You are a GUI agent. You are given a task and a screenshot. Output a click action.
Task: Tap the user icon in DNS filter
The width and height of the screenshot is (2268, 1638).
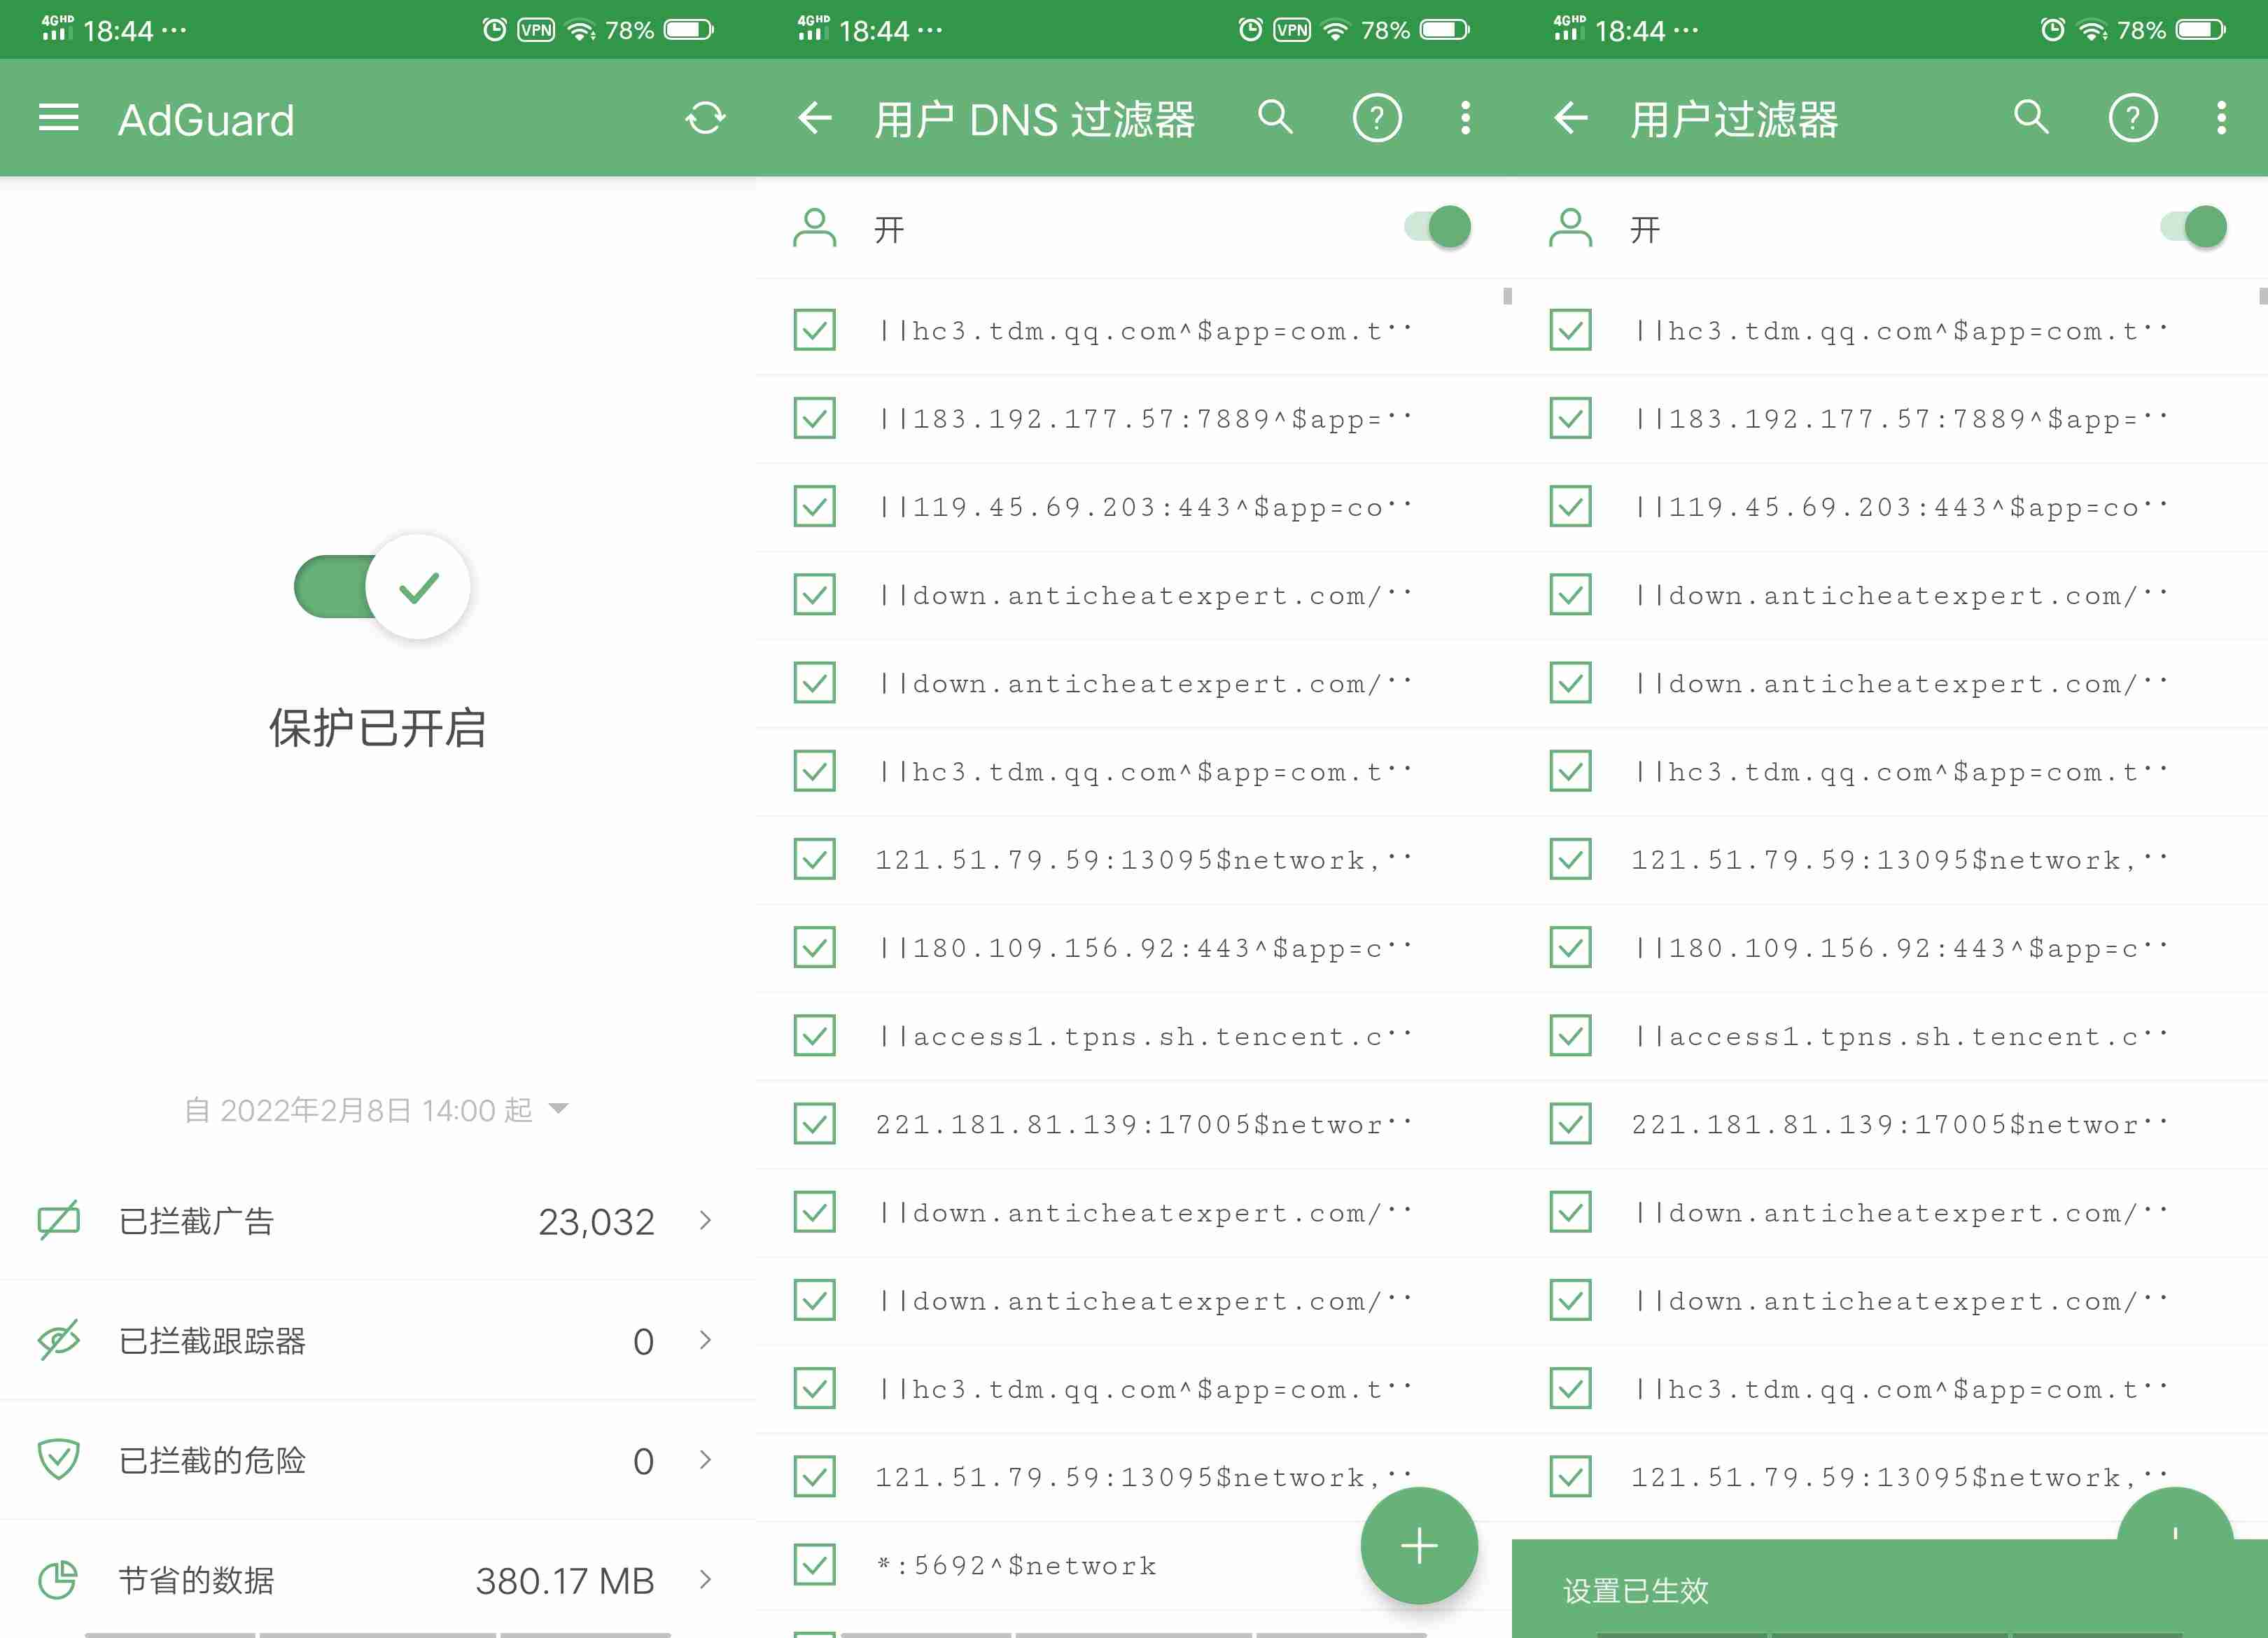coord(814,228)
